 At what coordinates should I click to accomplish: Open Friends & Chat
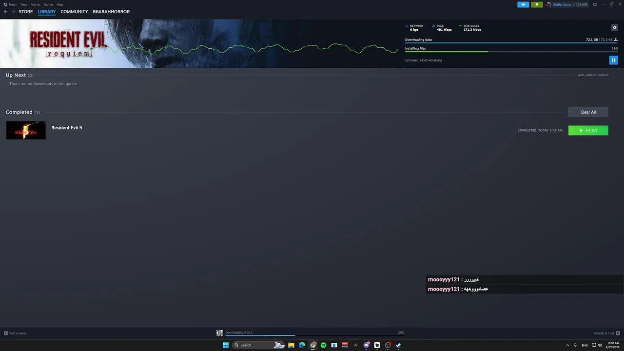point(606,333)
